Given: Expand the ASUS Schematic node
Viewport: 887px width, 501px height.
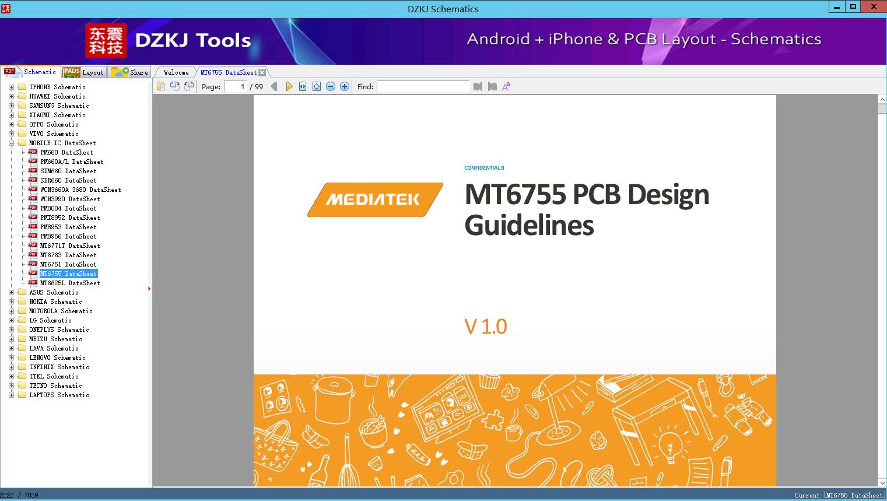Looking at the screenshot, I should (11, 292).
